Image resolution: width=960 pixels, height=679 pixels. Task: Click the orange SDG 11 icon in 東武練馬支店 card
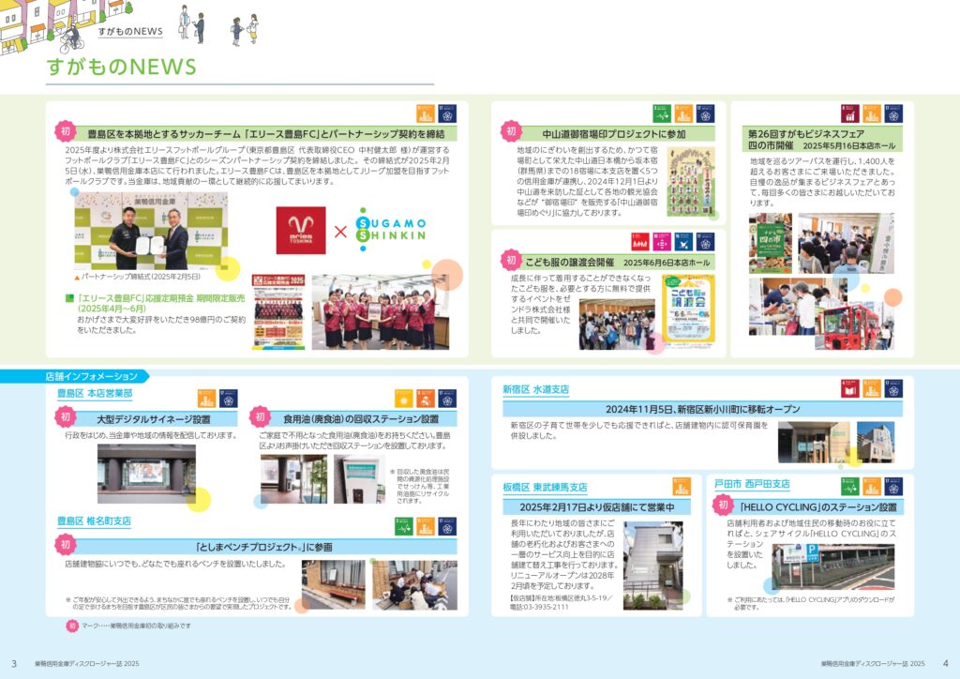(x=682, y=486)
